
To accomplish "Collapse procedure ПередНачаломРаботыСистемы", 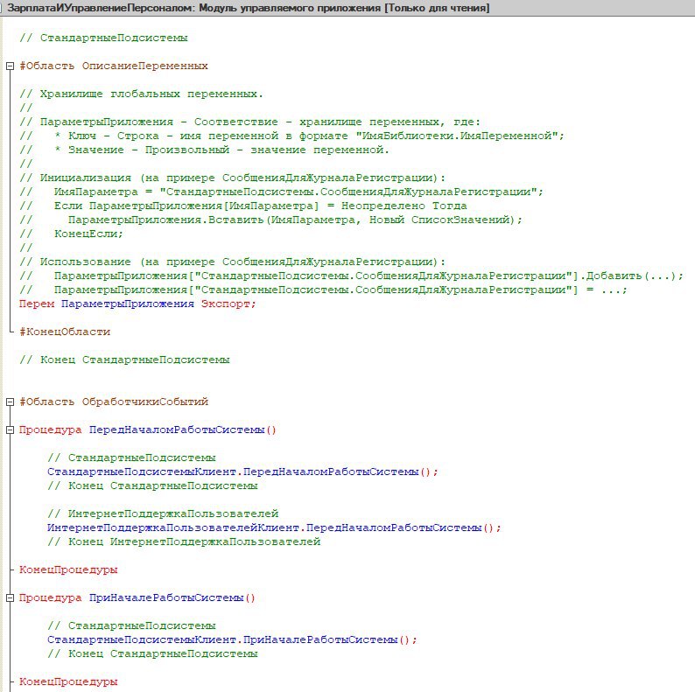I will tap(10, 430).
